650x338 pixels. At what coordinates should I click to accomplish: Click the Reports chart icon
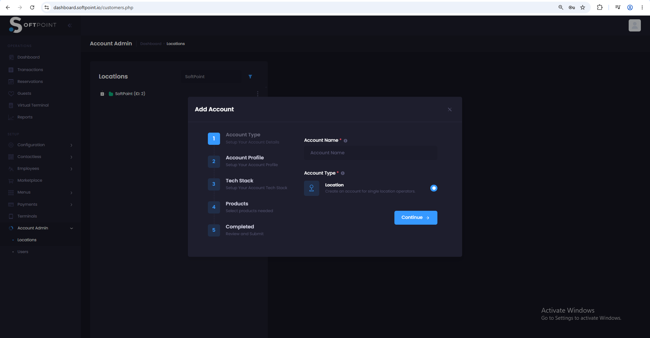[x=11, y=117]
